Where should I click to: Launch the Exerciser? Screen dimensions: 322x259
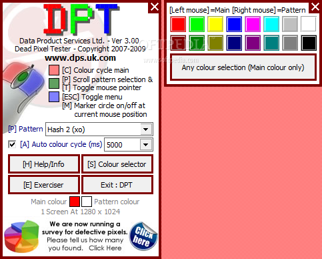(x=44, y=185)
